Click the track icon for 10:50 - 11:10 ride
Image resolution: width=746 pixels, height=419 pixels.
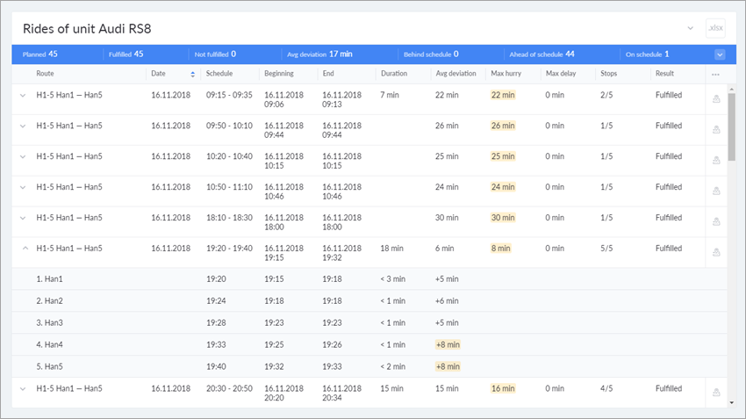(x=716, y=191)
